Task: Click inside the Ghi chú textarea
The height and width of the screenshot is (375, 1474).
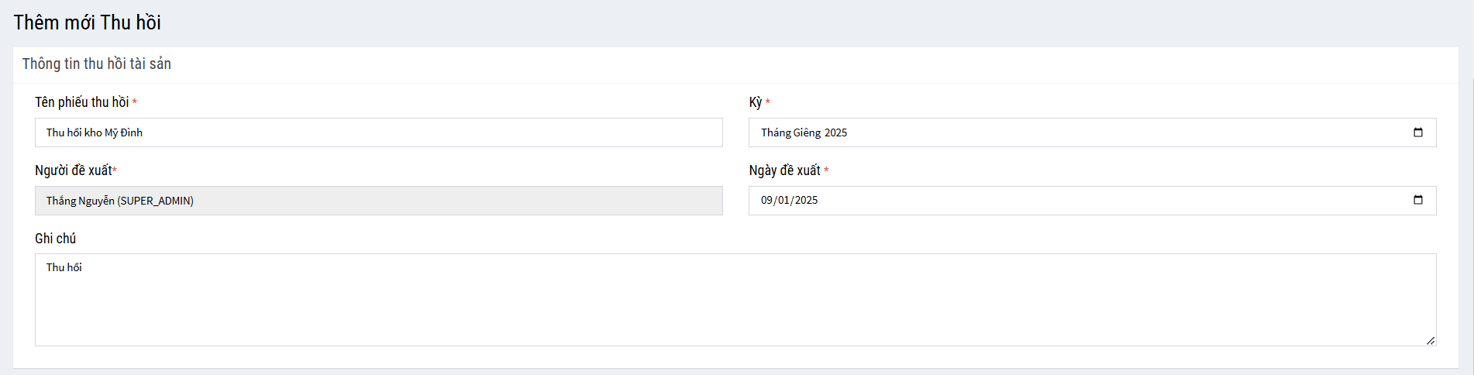Action: (735, 300)
